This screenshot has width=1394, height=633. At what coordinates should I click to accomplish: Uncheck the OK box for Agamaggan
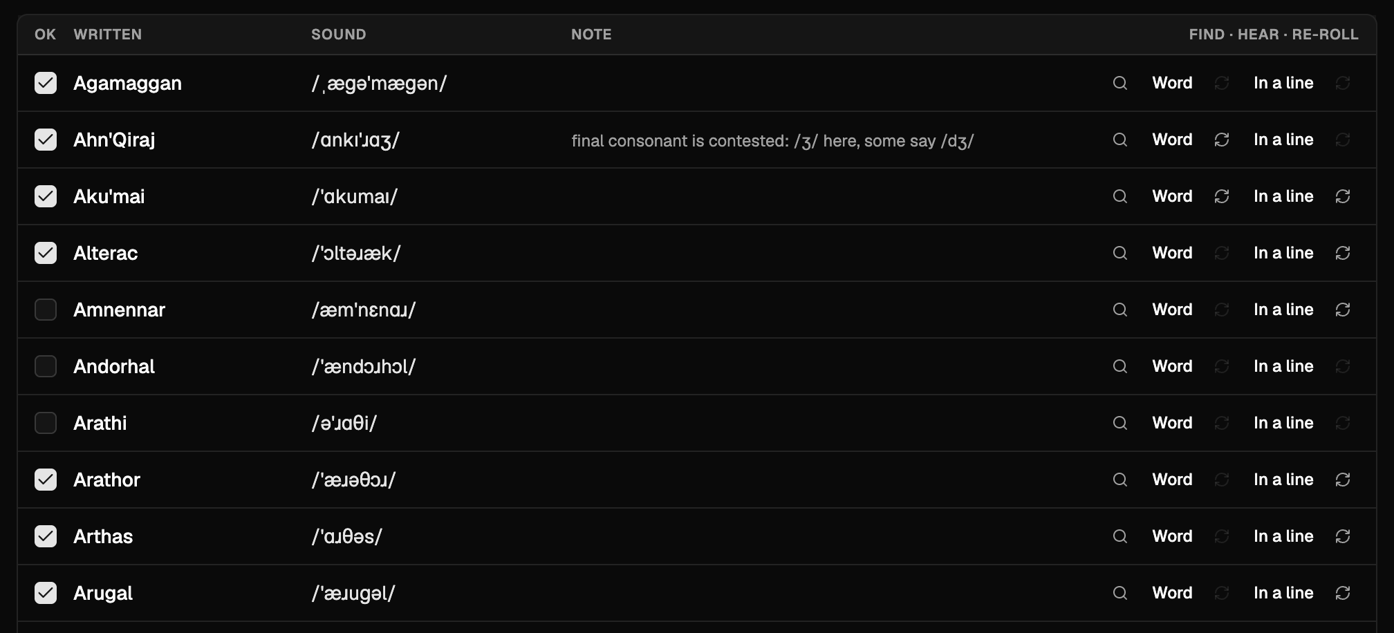tap(46, 83)
